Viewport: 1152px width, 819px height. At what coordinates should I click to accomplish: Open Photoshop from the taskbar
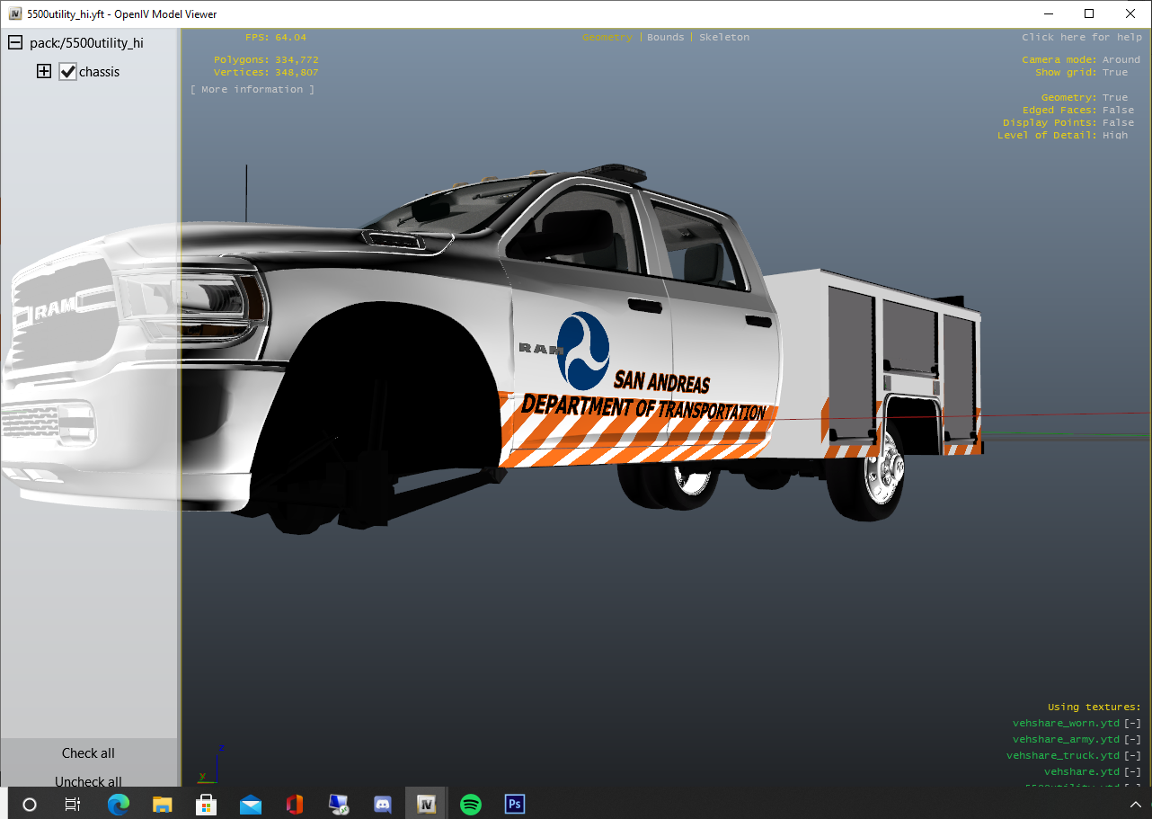(x=515, y=804)
